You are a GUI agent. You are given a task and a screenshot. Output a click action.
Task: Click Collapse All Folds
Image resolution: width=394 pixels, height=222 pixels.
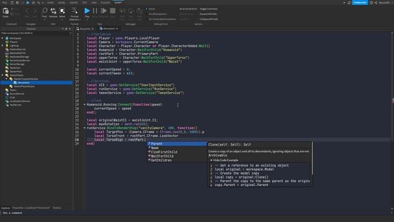point(209,19)
